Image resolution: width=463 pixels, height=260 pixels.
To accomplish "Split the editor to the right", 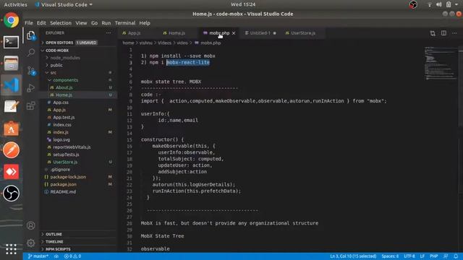I will click(x=443, y=33).
